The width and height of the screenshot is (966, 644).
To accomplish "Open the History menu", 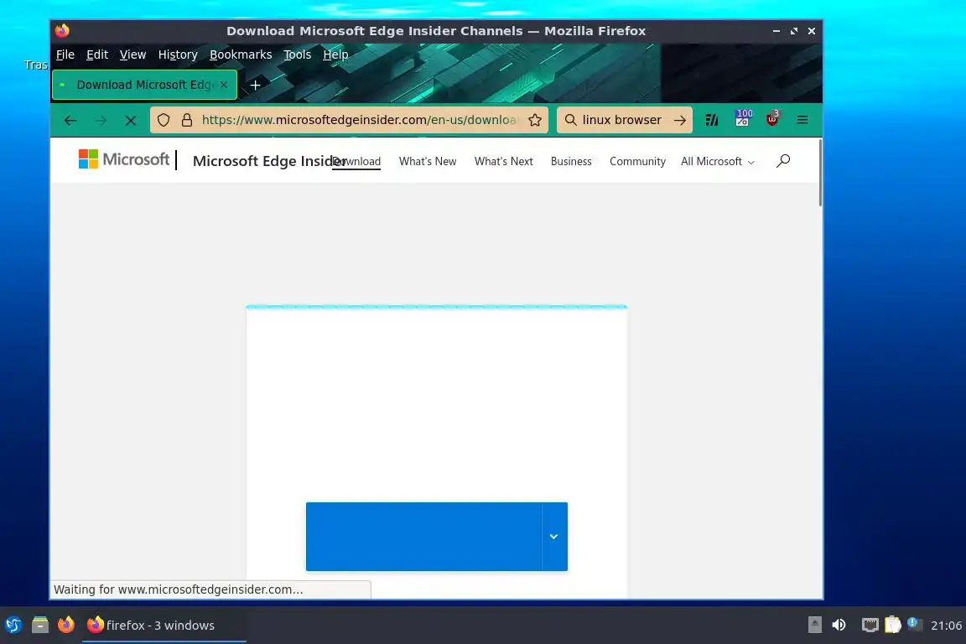I will pyautogui.click(x=178, y=55).
